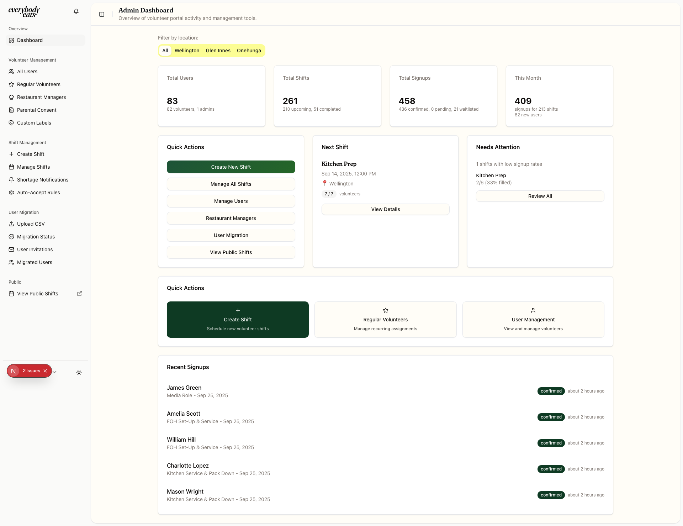
Task: Click the Upload CSV icon in User Migration
Action: coord(12,224)
